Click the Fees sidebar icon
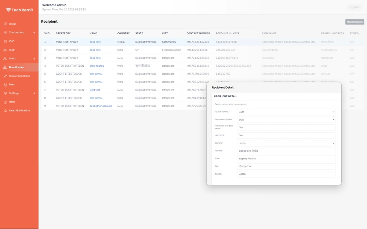Image resolution: width=367 pixels, height=229 pixels. tap(5, 85)
